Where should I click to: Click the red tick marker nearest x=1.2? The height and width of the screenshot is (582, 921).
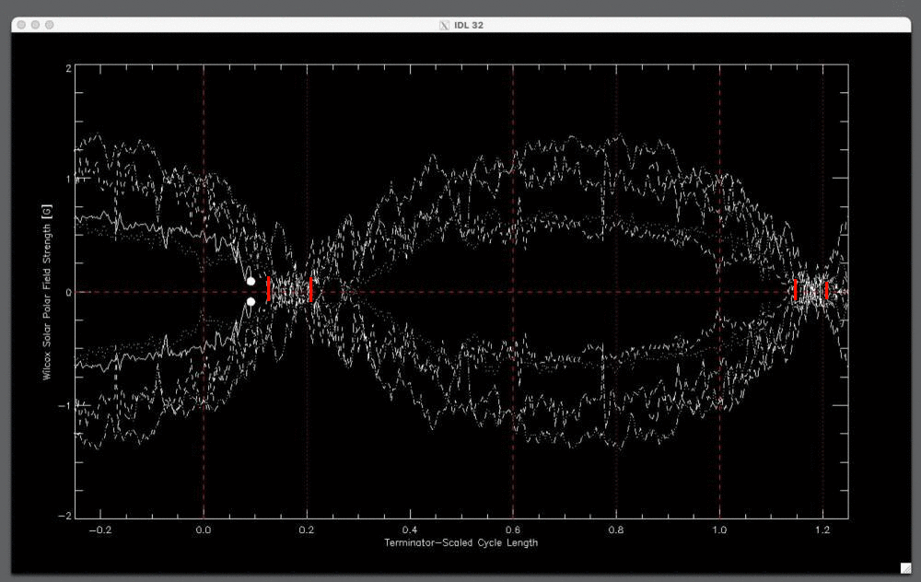[x=826, y=290]
